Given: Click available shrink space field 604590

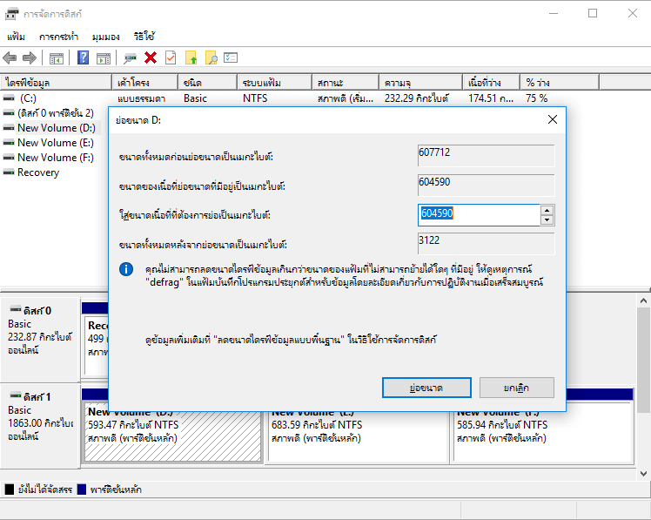Looking at the screenshot, I should 486,185.
